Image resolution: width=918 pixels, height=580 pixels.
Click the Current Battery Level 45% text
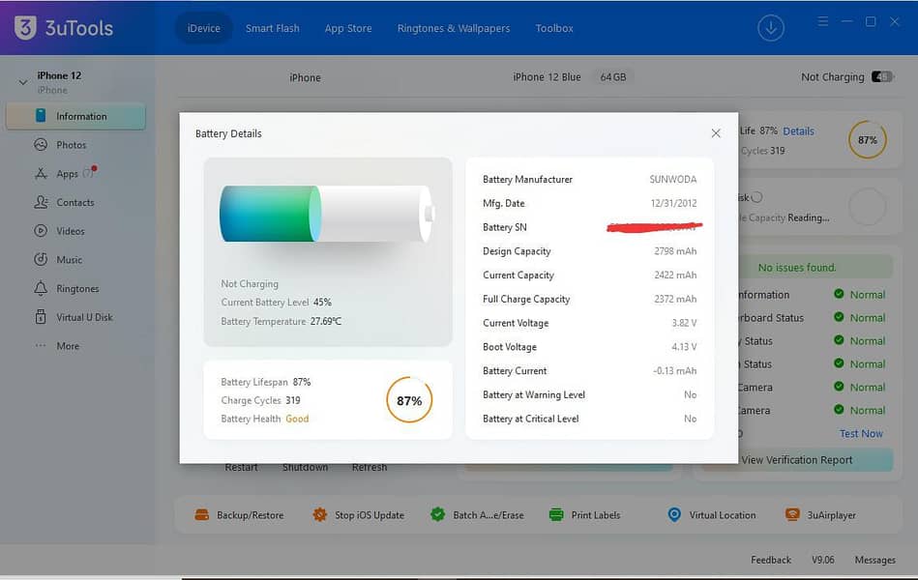click(276, 302)
